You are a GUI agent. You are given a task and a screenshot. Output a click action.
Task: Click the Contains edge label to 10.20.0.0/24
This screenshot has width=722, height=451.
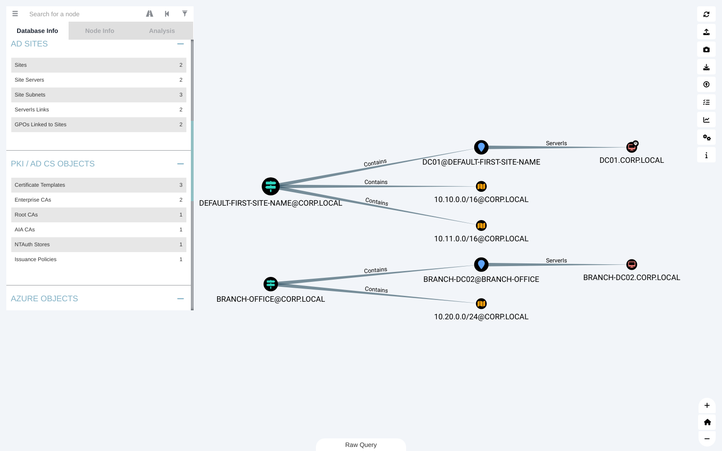click(x=376, y=290)
